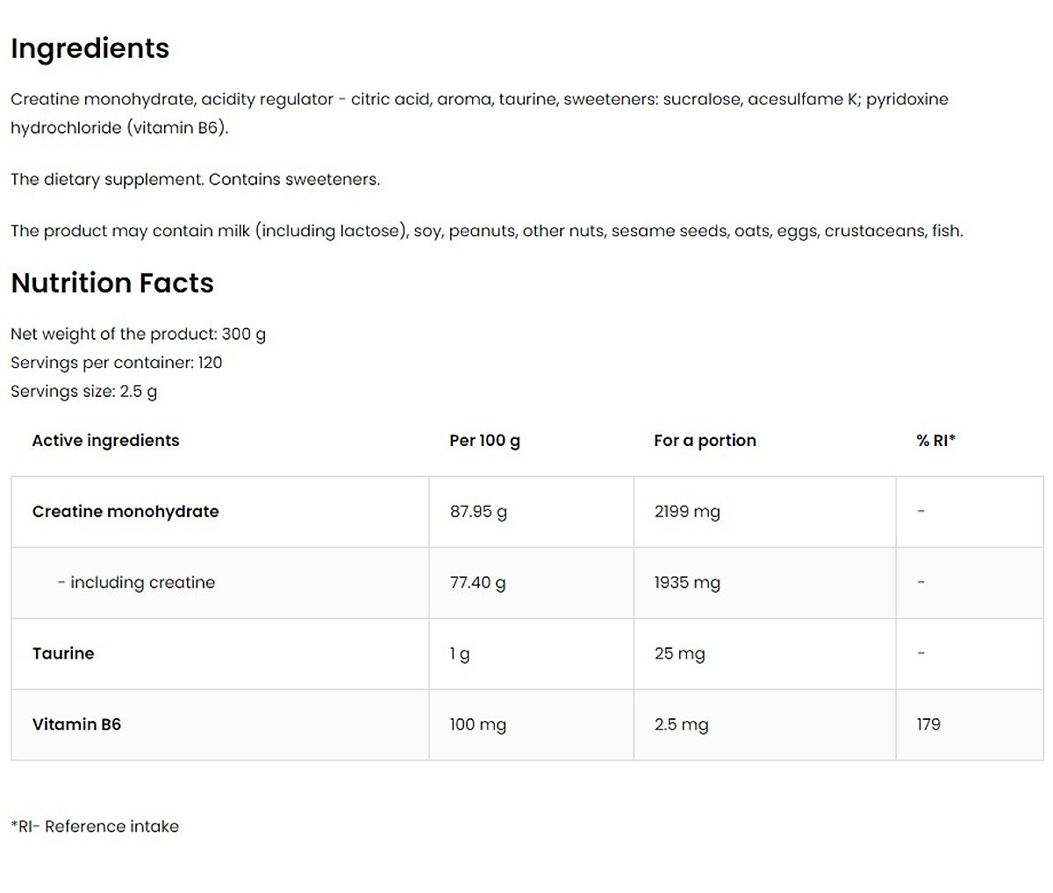Image resolution: width=1053 pixels, height=893 pixels.
Task: Select the Creatine monohydrate row label
Action: (x=125, y=511)
